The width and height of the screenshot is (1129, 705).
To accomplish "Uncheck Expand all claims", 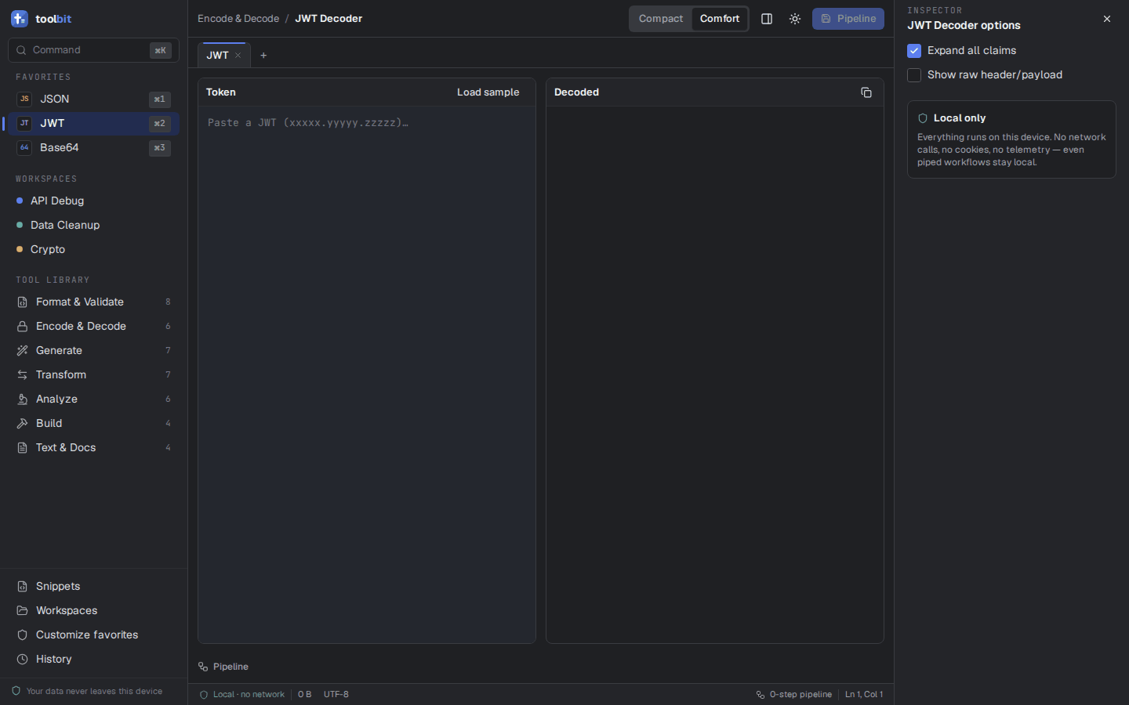I will (914, 51).
